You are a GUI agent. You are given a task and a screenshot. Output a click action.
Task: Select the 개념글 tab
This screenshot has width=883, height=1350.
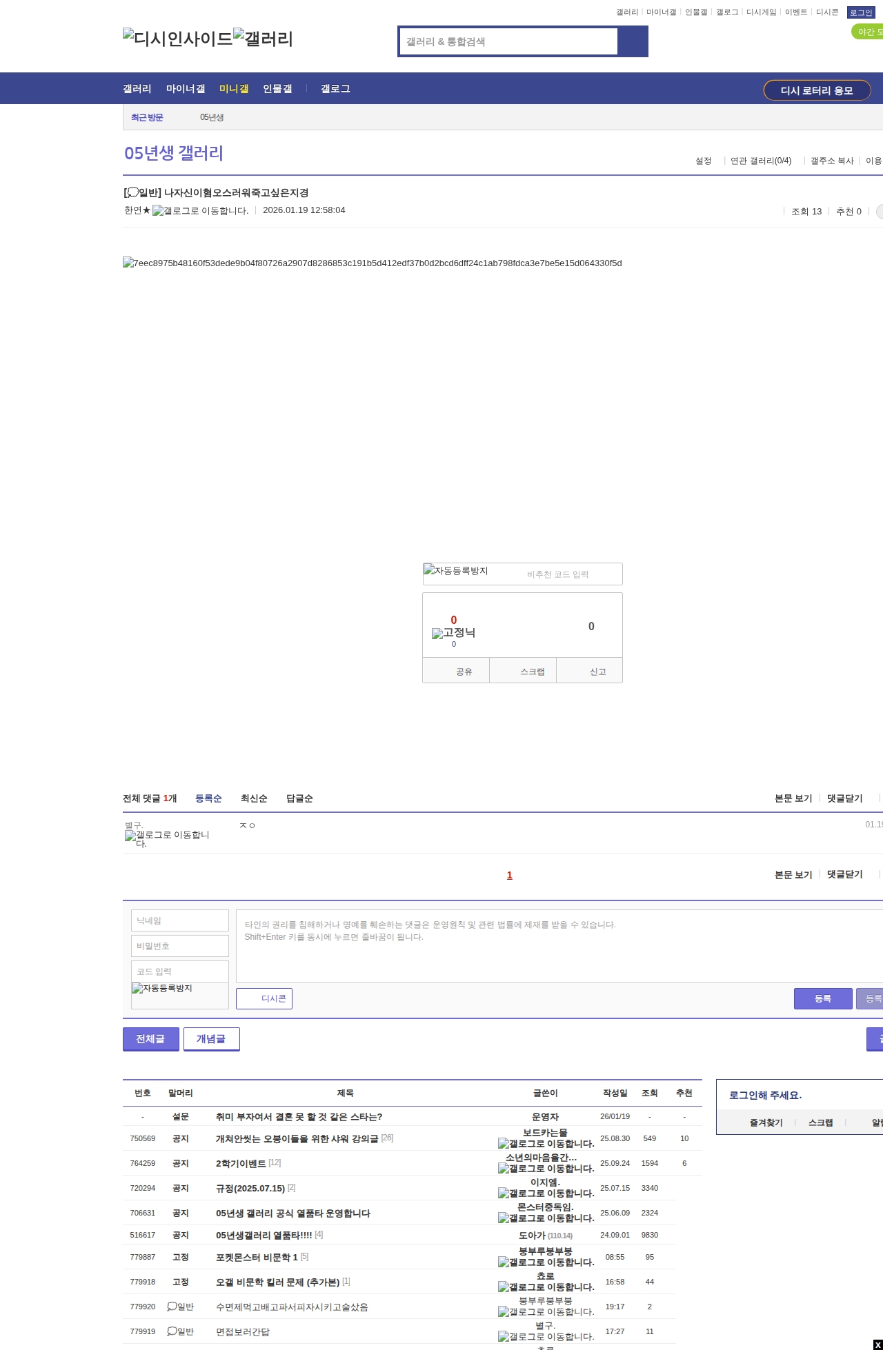click(211, 1039)
